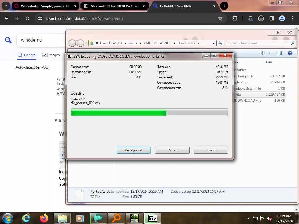Viewport: 299px width, 224px height.
Task: Open the address bar history dropdown
Action: [213, 43]
